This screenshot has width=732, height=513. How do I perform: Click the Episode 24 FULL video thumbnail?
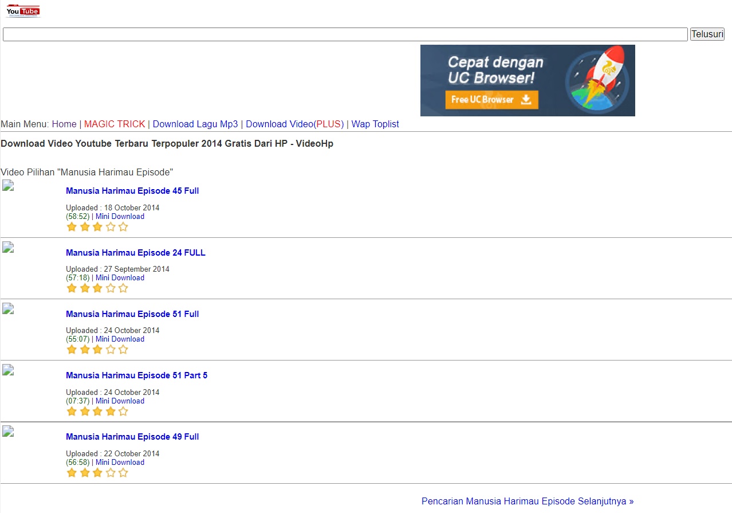(8, 247)
